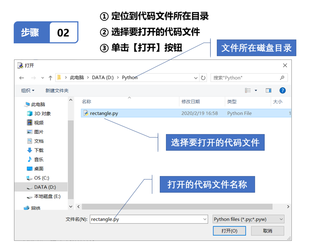Select Python in the address breadcrumb
The width and height of the screenshot is (310, 248).
tap(129, 77)
